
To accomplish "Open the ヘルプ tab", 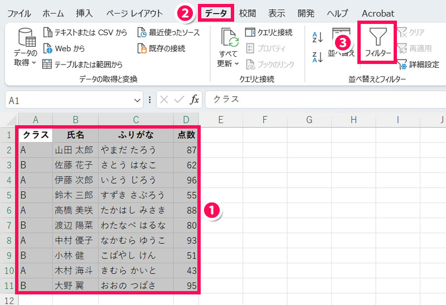I will [x=337, y=13].
